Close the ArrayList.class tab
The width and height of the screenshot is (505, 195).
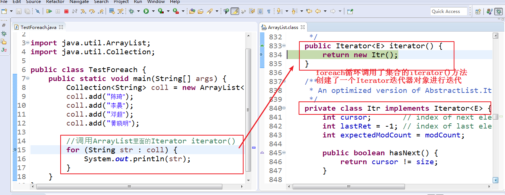(303, 27)
